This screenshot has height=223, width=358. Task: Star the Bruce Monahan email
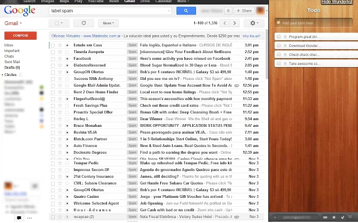[60, 126]
